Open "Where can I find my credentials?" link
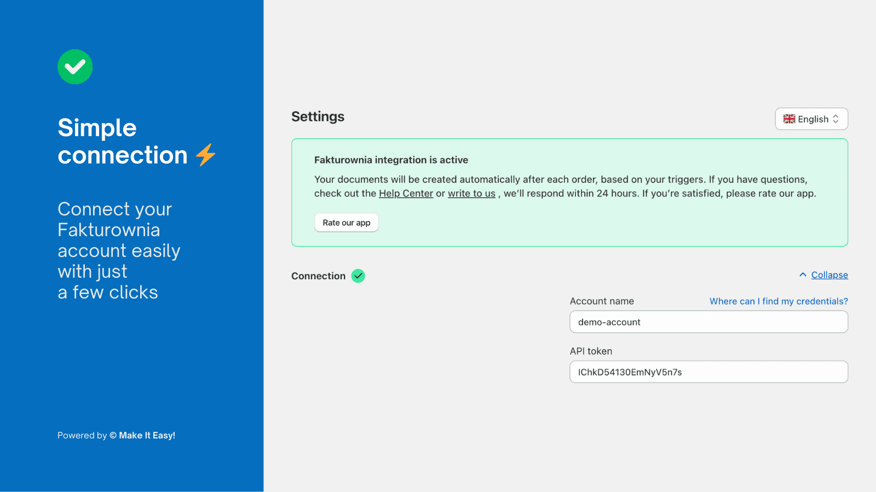 (779, 301)
